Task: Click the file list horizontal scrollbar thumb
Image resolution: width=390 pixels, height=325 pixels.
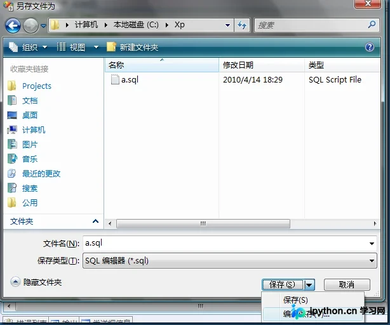Action: click(x=203, y=223)
